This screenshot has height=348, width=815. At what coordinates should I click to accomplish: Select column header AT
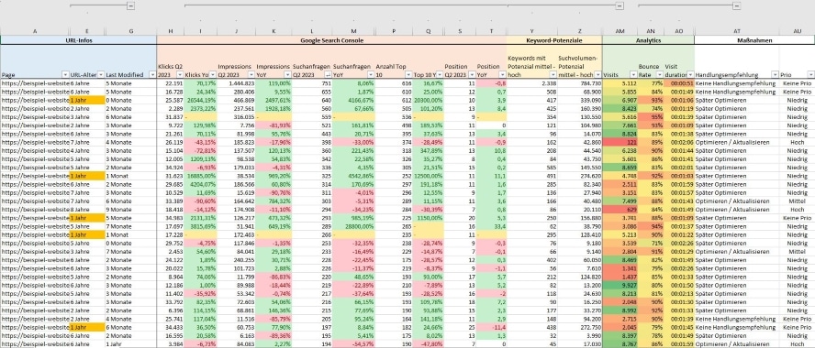point(736,31)
